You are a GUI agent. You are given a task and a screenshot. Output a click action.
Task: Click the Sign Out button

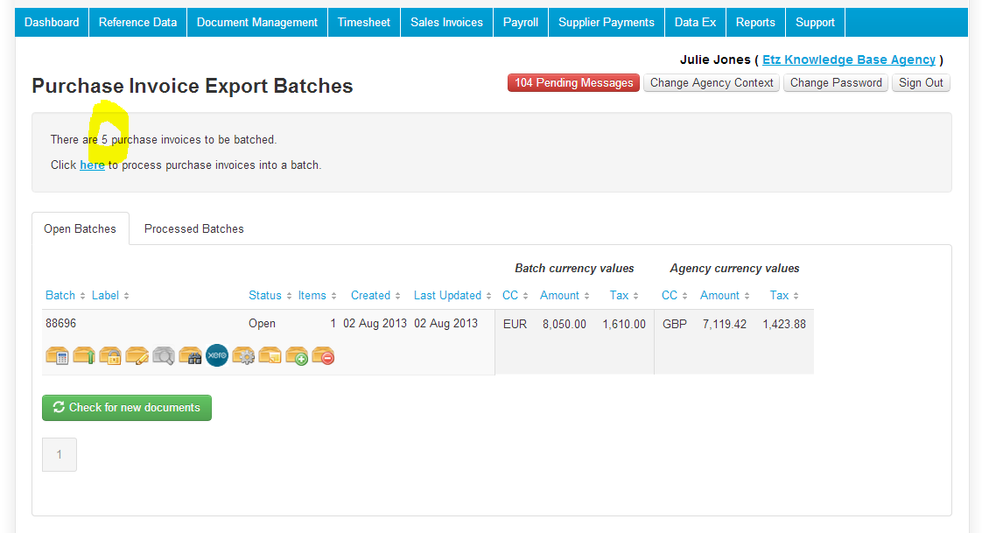coord(922,82)
